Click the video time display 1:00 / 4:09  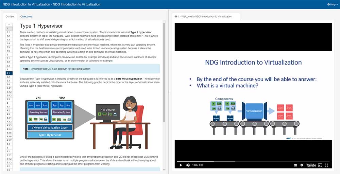click(198, 165)
